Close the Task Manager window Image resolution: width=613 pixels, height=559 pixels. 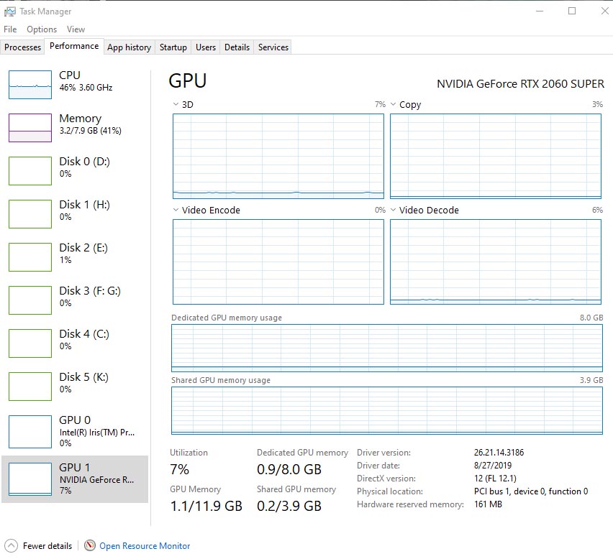point(605,11)
